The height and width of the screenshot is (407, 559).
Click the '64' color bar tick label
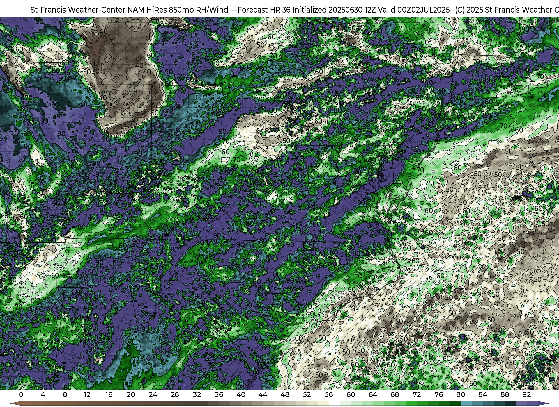click(373, 394)
